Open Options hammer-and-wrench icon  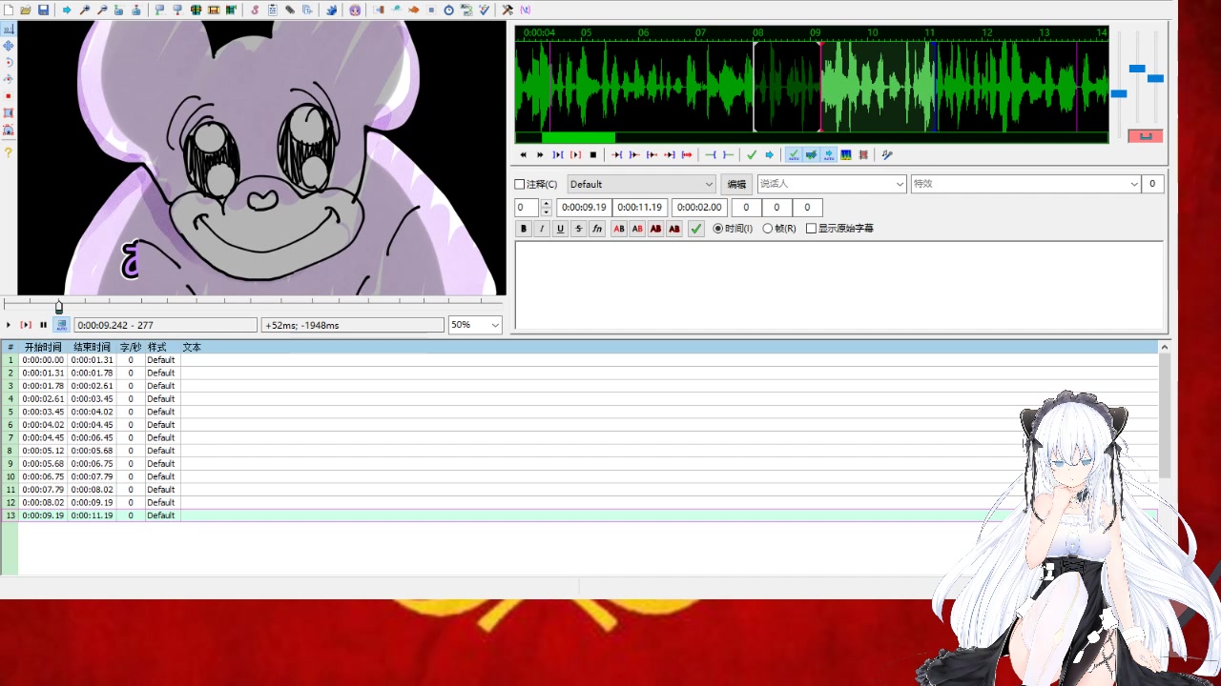pyautogui.click(x=507, y=10)
